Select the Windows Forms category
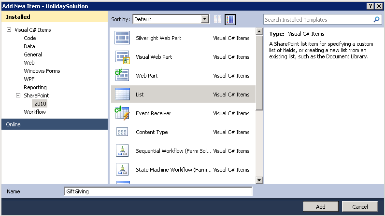 click(x=42, y=71)
